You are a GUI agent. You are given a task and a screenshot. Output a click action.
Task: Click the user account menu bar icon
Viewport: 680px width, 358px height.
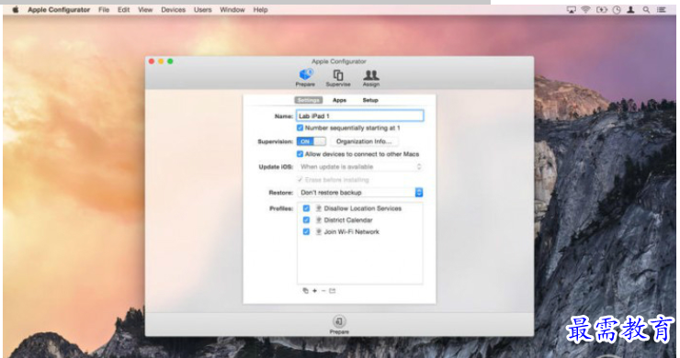coord(631,9)
